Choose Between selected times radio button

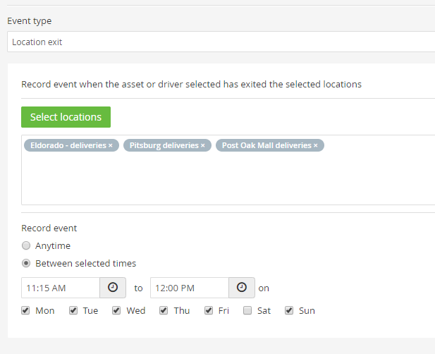(26, 263)
